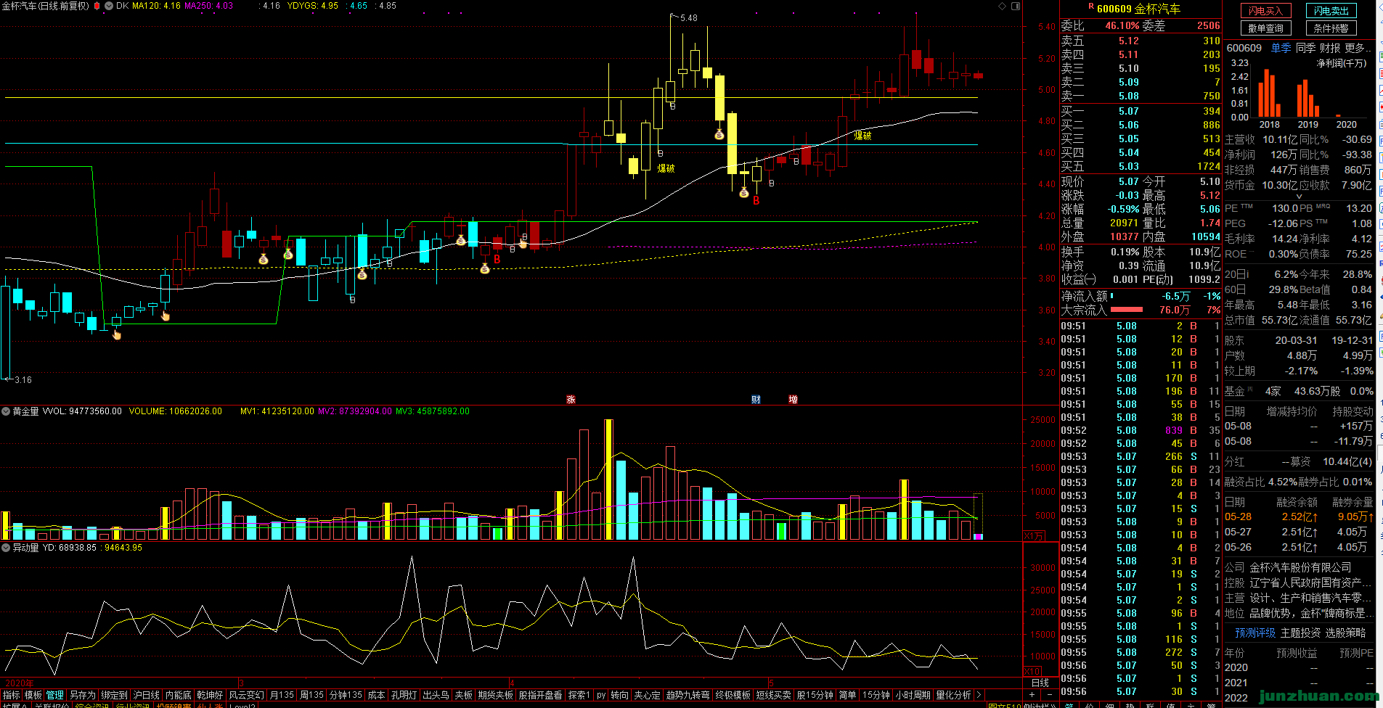
Task: Select the 分钟135 tab
Action: tap(346, 695)
